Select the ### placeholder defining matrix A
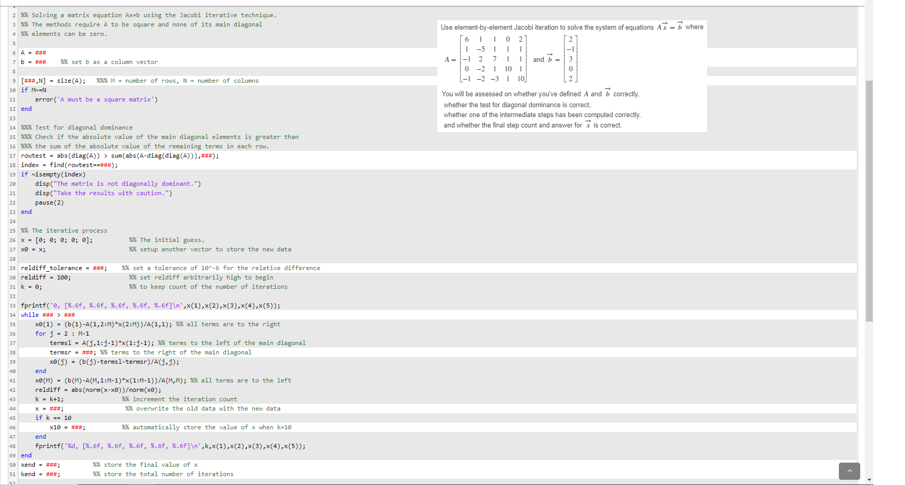The image size is (905, 485). pyautogui.click(x=40, y=52)
